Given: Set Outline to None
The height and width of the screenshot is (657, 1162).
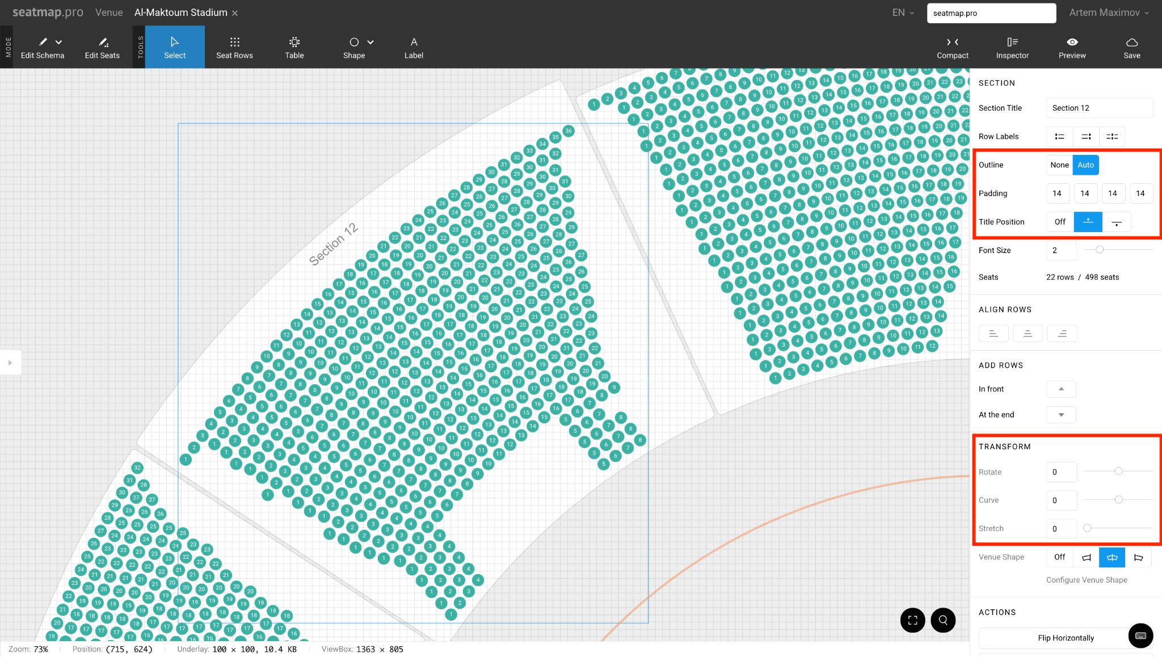Looking at the screenshot, I should tap(1059, 165).
